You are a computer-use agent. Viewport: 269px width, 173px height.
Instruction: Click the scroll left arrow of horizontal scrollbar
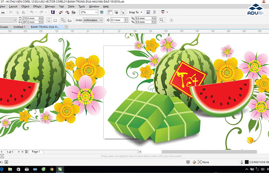140,152
